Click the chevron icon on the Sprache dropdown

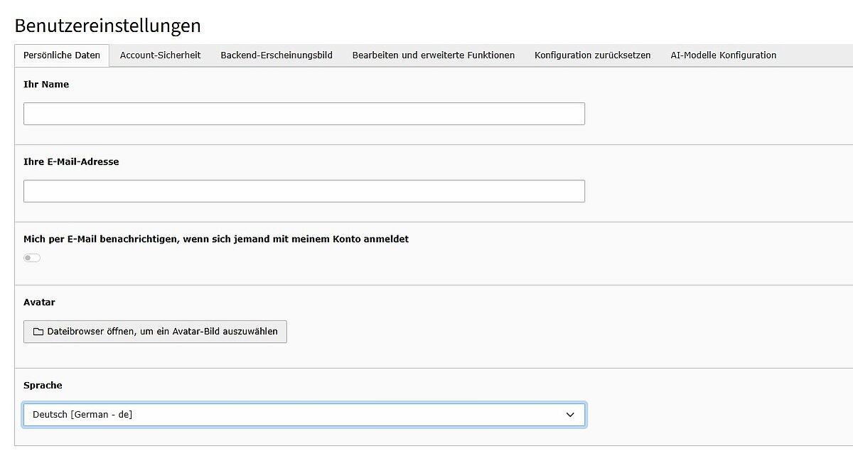point(571,414)
